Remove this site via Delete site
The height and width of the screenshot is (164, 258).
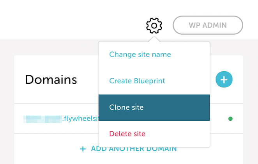click(x=127, y=134)
